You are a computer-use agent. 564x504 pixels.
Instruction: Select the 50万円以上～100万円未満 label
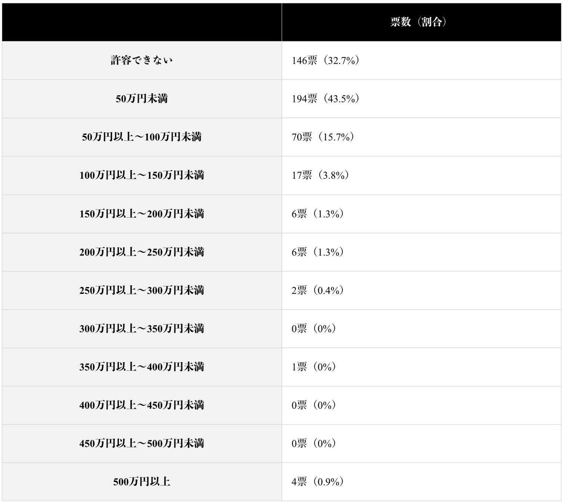point(142,137)
